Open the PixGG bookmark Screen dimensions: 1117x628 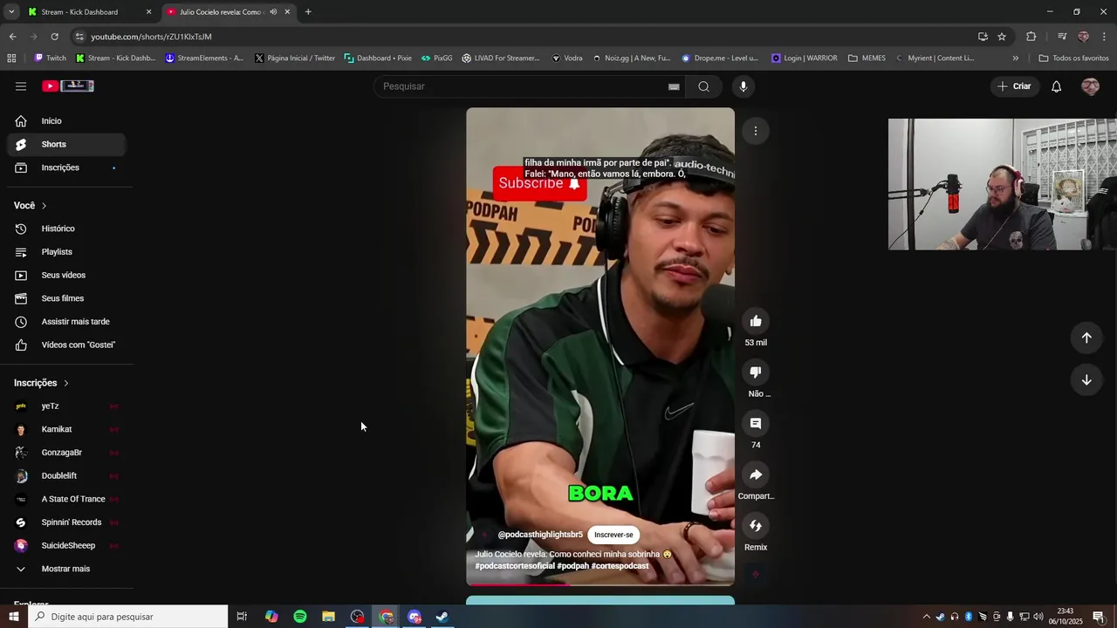436,58
